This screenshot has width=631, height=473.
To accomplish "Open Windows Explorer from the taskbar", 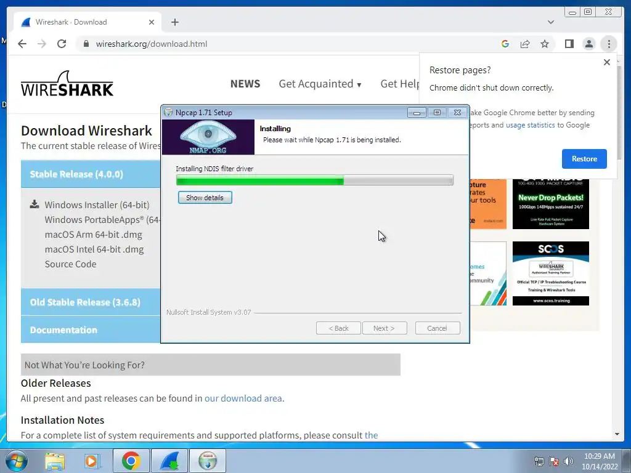I will click(x=55, y=461).
